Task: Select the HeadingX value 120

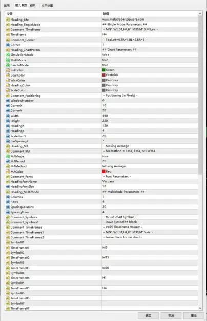Action: point(105,126)
